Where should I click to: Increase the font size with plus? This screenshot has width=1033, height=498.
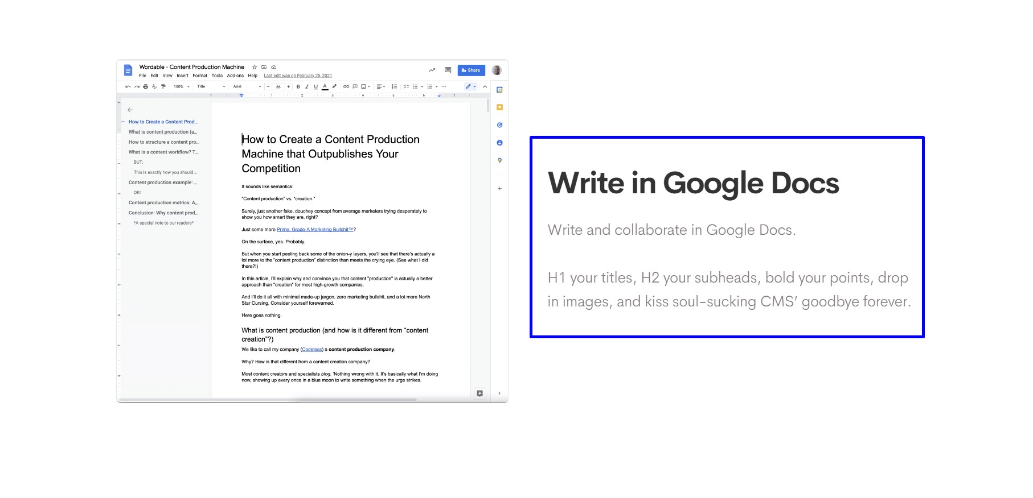pyautogui.click(x=288, y=86)
